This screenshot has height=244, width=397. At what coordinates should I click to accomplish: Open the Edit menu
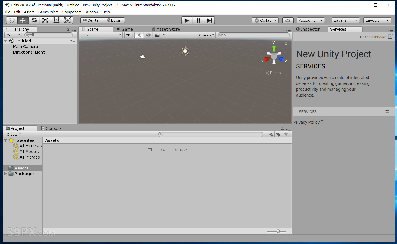point(17,12)
